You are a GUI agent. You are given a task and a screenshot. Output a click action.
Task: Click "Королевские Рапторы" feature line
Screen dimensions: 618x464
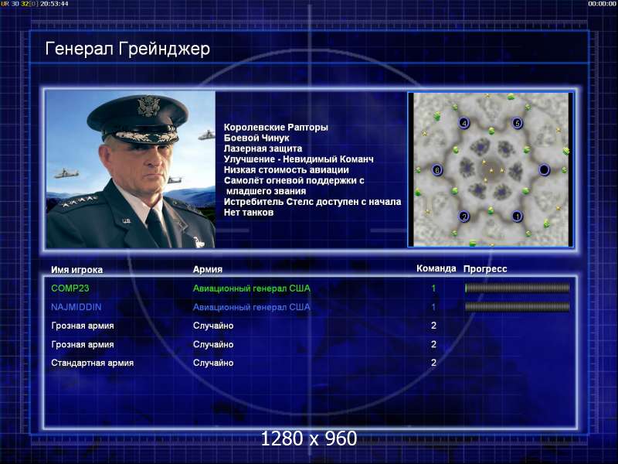click(276, 127)
